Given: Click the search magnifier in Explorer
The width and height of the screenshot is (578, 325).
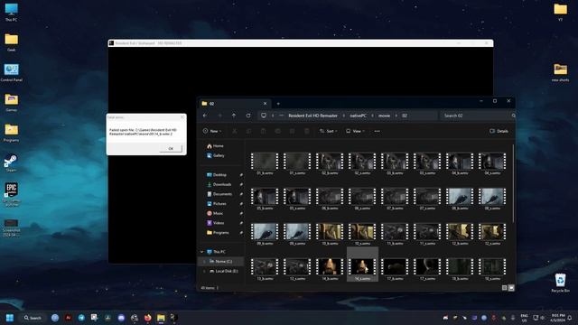Looking at the screenshot, I should [513, 116].
